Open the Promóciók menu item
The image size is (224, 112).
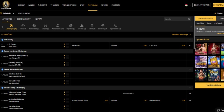(x=116, y=5)
